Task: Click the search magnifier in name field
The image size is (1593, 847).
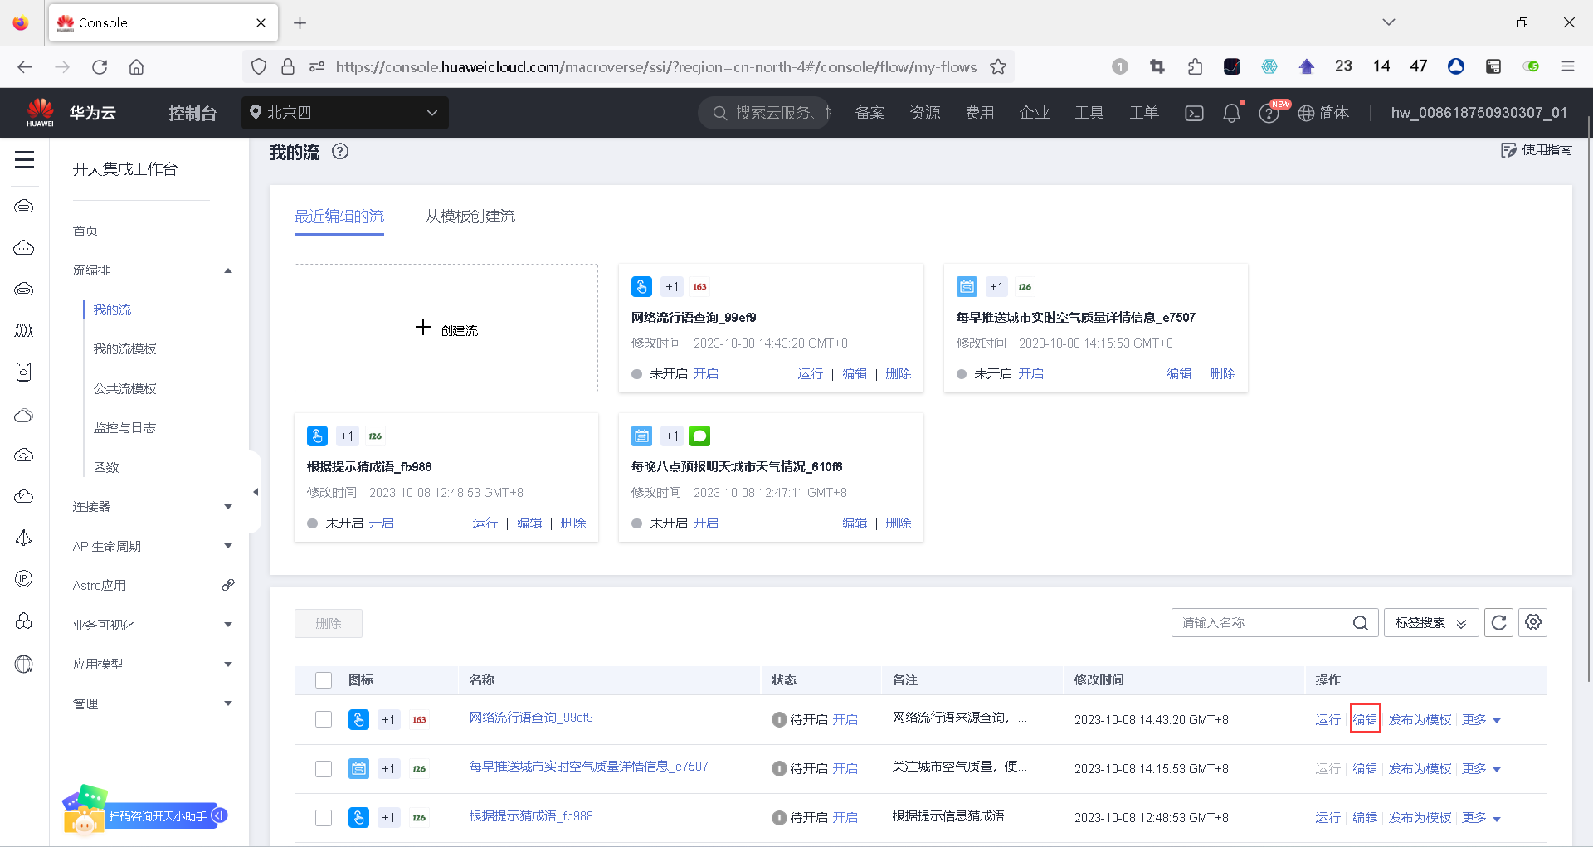Action: [x=1361, y=623]
